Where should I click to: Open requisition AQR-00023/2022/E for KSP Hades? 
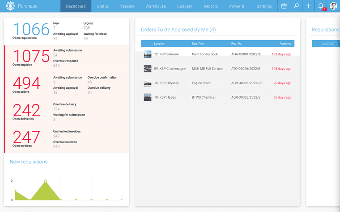[x=246, y=97]
